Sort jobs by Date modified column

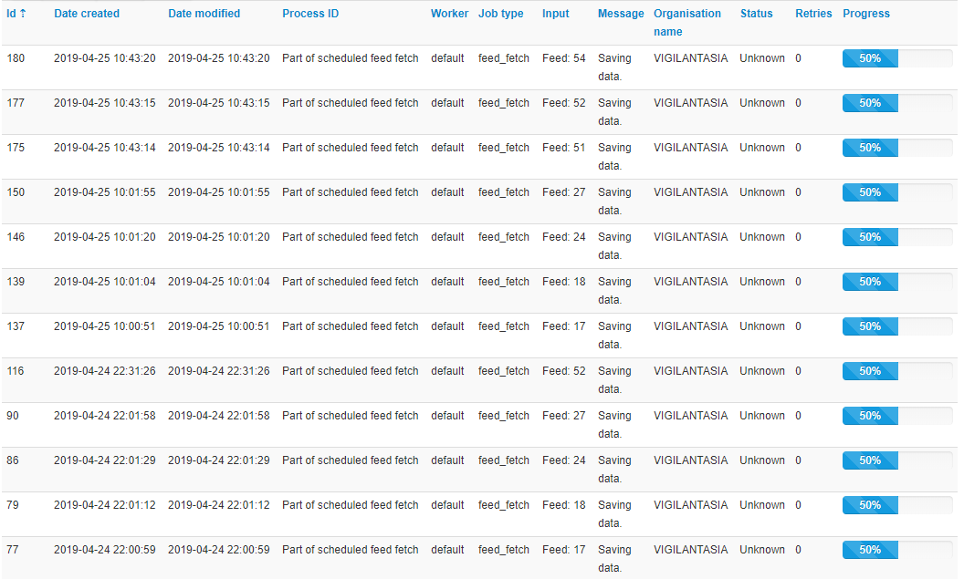(204, 13)
